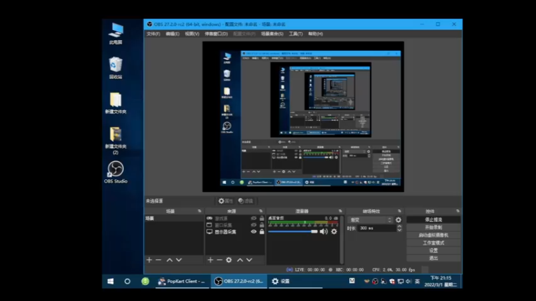Open the 帮助(H) menu

coord(316,34)
